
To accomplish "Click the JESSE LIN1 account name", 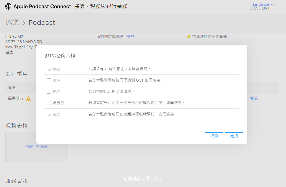I will point(259,8).
